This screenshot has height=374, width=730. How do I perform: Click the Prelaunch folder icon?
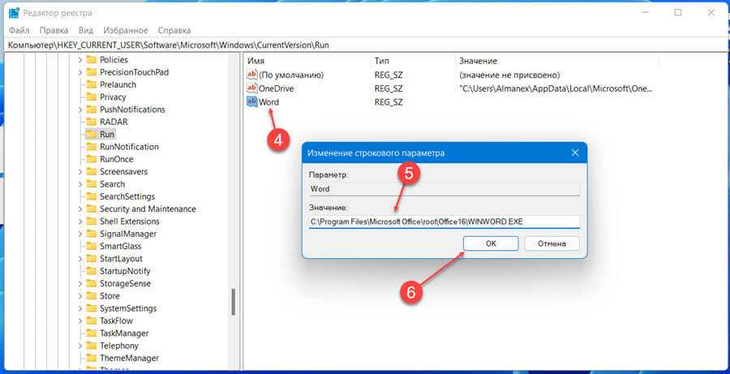91,84
